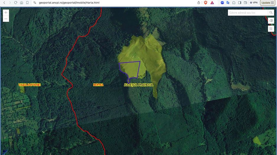Open the browser home page
The image size is (277, 155).
point(22,3)
